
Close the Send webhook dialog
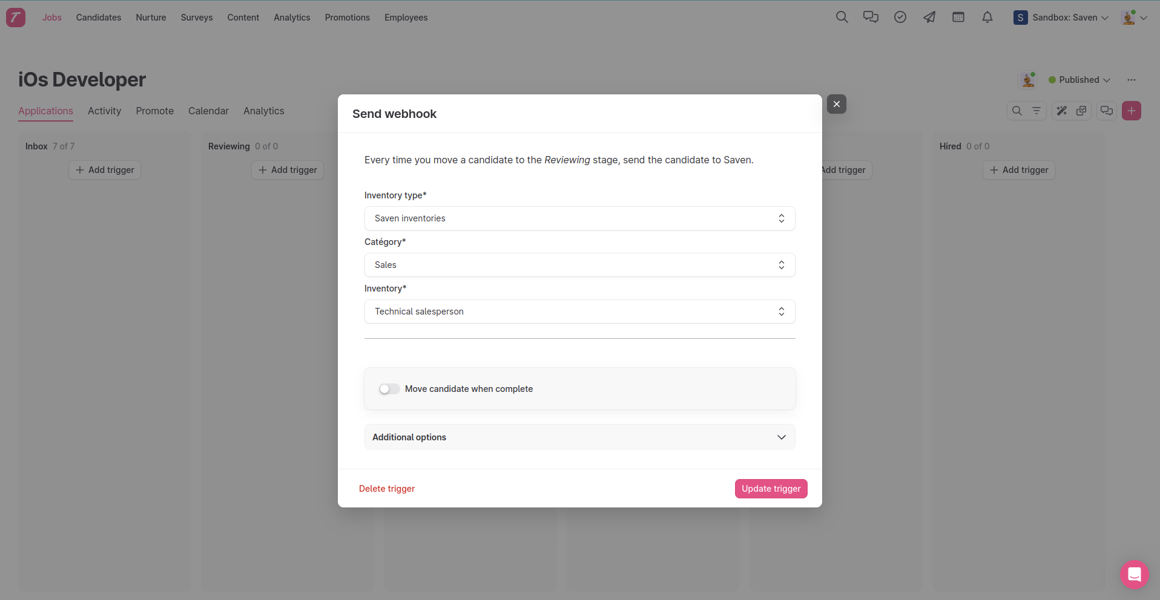(x=836, y=104)
